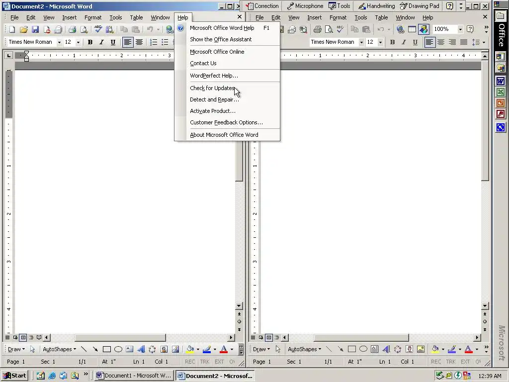
Task: Click the Drawing Pad button on Language bar
Action: 420,6
